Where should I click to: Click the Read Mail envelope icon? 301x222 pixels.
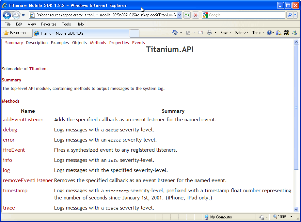coord(200,33)
